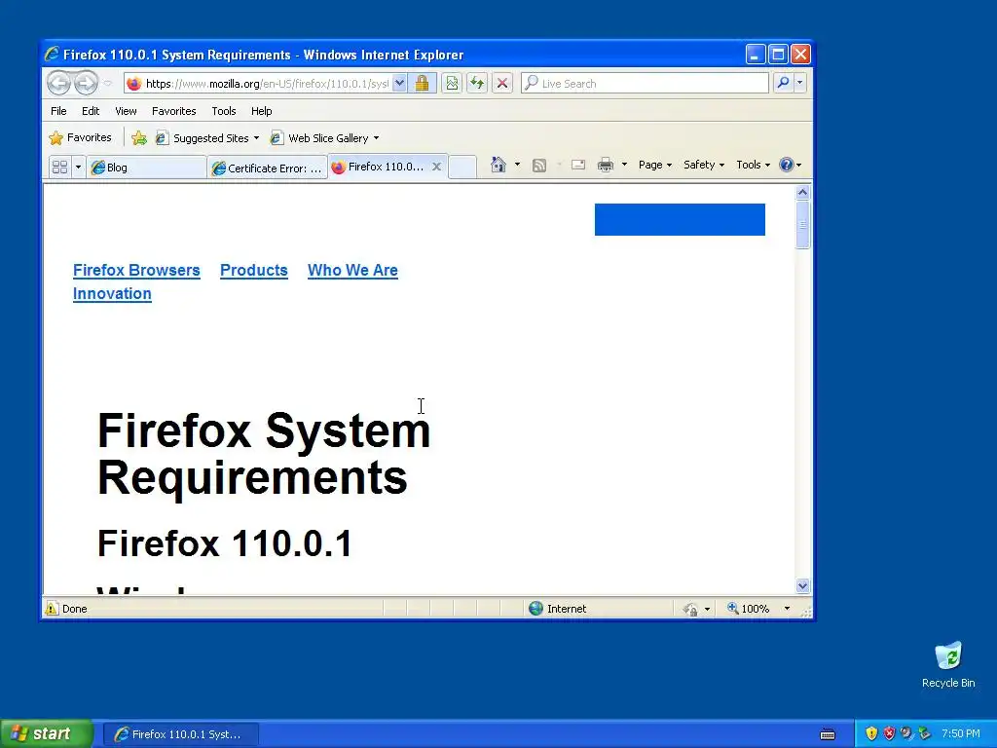Click the browser Back arrow button
The height and width of the screenshot is (748, 997).
pos(58,83)
